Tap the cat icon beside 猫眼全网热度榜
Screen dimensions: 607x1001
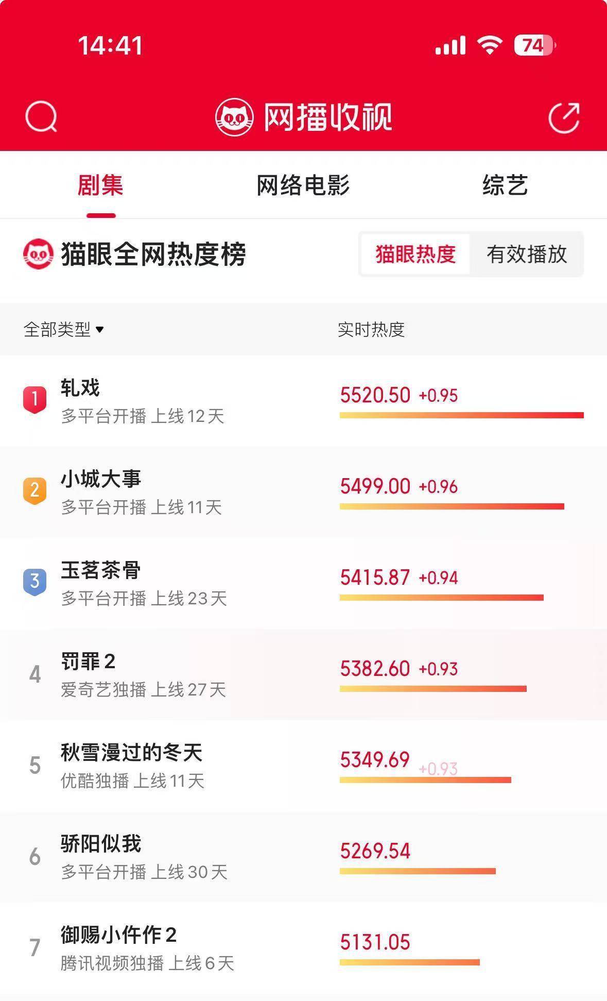[x=38, y=253]
